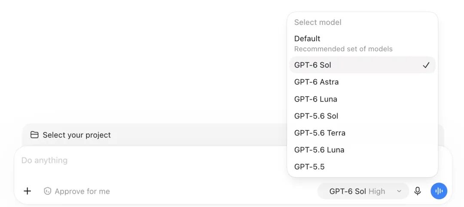Click the shield icon beside Approve for me
This screenshot has width=464, height=207.
coord(47,191)
